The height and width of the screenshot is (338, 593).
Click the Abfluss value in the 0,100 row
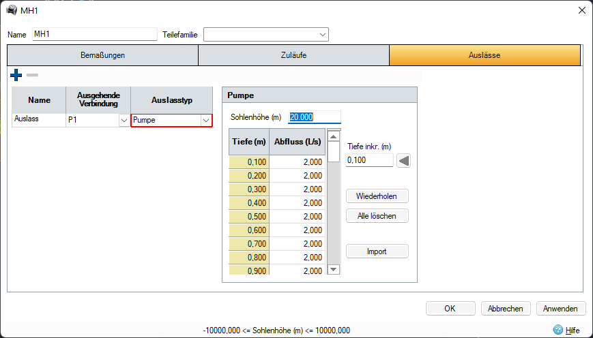(x=298, y=162)
